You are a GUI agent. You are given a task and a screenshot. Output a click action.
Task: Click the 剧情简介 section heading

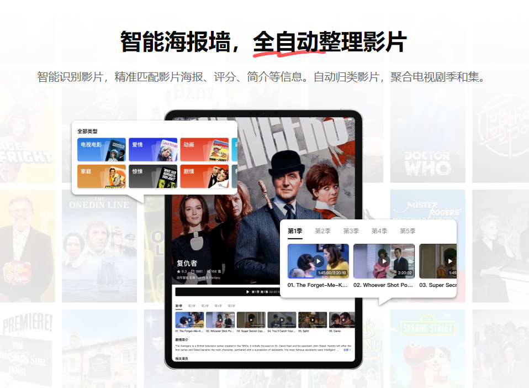tap(182, 339)
